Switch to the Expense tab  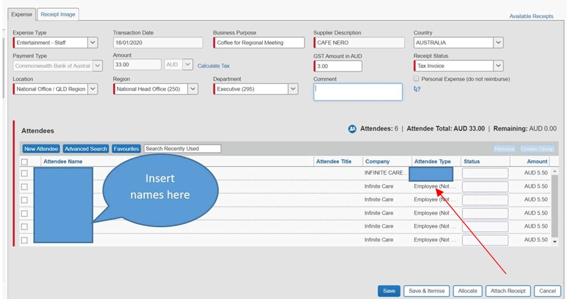(x=22, y=14)
